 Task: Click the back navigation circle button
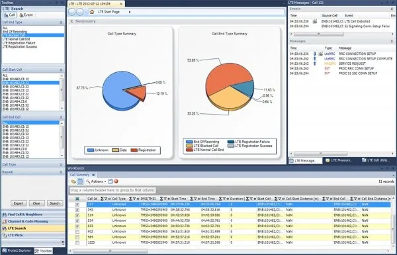coord(72,12)
